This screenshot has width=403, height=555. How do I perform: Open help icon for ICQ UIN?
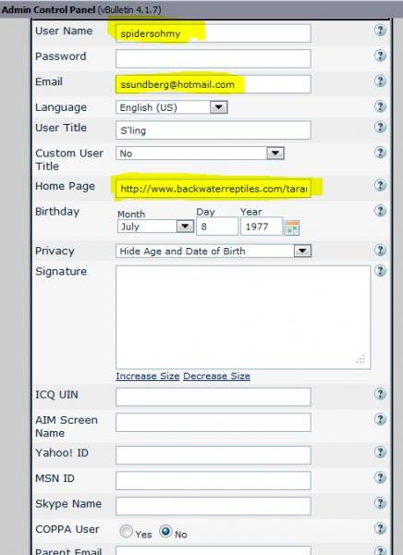380,394
